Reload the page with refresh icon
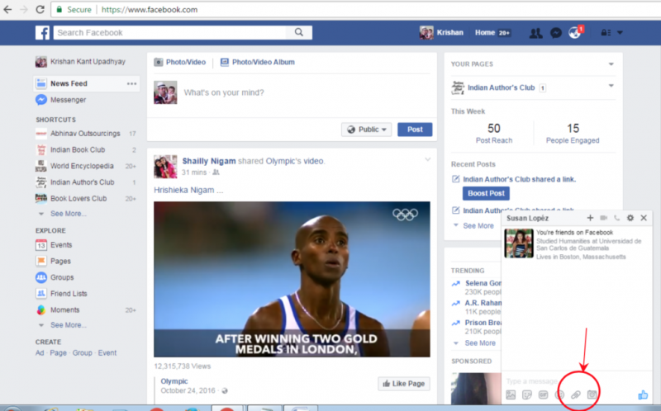The height and width of the screenshot is (411, 661). tap(40, 9)
